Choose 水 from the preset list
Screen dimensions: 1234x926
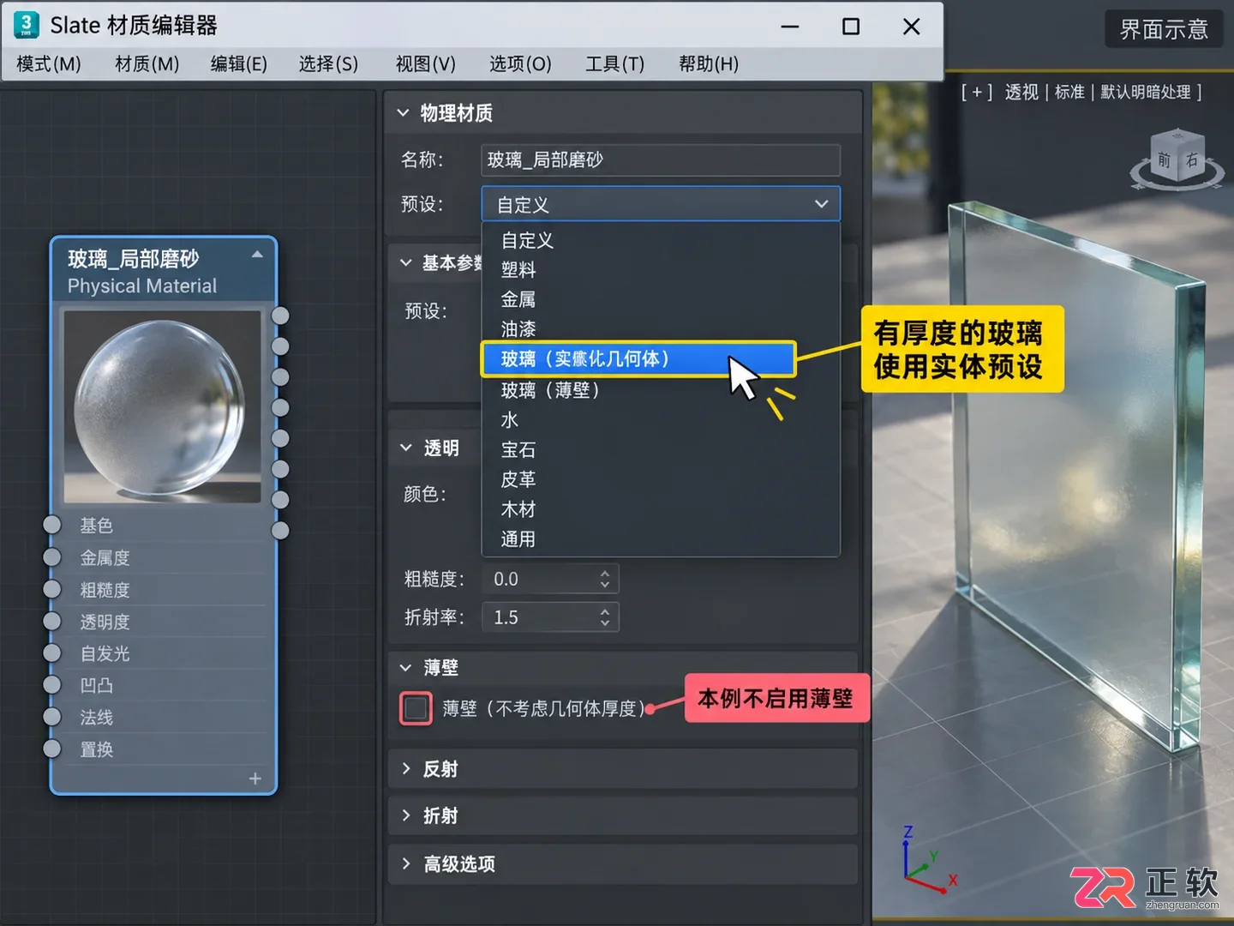661,420
